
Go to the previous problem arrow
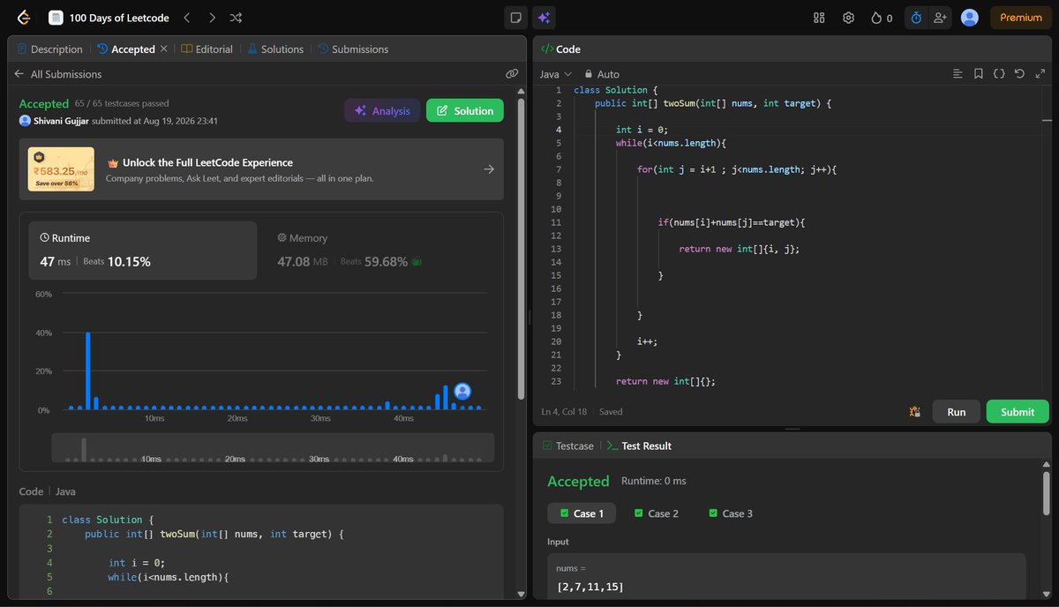186,18
